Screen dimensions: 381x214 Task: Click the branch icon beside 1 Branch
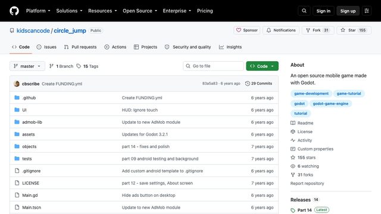(51, 66)
